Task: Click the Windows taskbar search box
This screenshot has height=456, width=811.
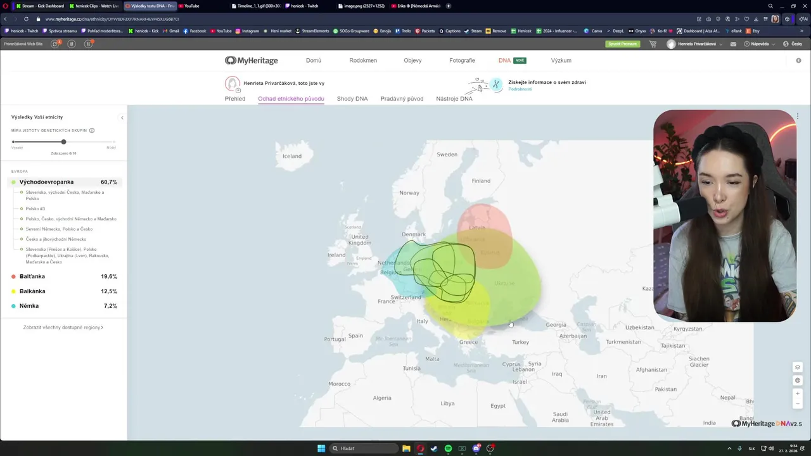Action: click(364, 448)
